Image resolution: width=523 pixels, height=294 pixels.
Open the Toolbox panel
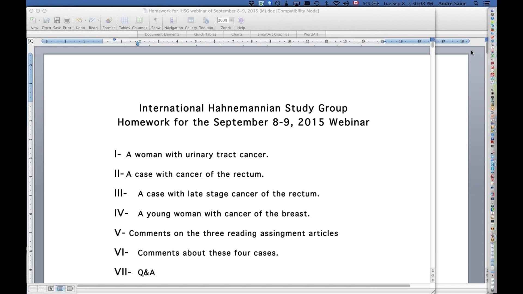(206, 20)
